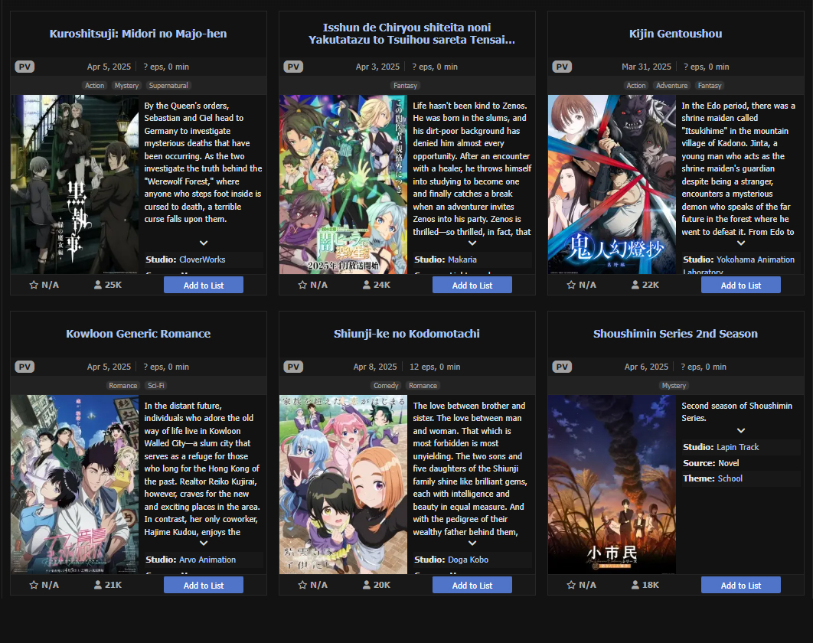The height and width of the screenshot is (643, 813).
Task: Click the PV badge for Kowloon Generic Romance
Action: (x=24, y=367)
